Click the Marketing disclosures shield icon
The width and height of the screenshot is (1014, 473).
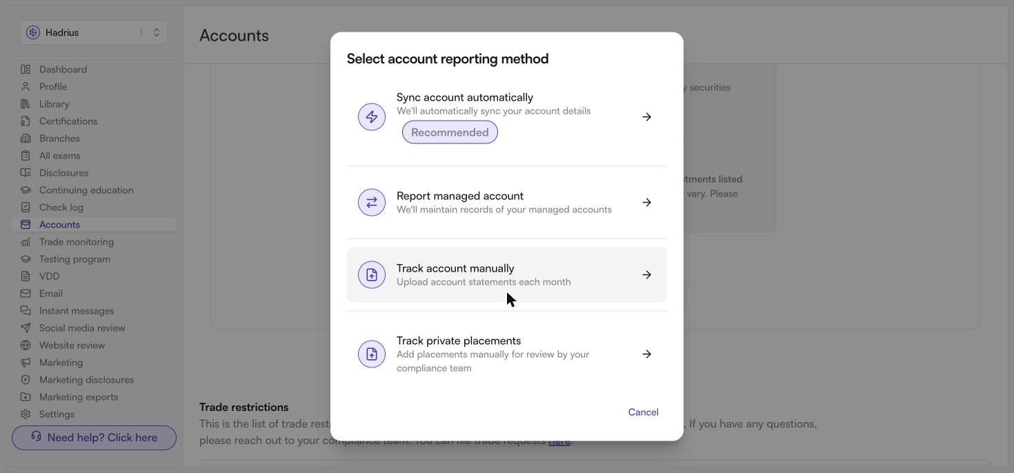click(x=26, y=379)
